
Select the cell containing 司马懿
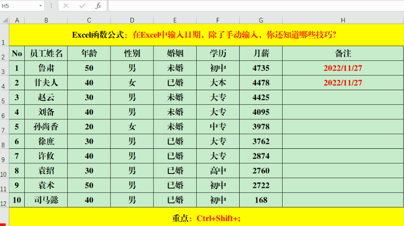[x=46, y=200]
